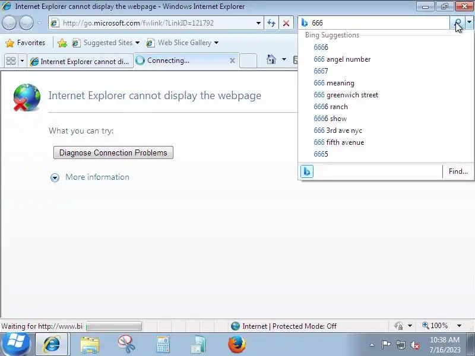
Task: Open Windows Explorer folder taskbar icon
Action: [90, 345]
